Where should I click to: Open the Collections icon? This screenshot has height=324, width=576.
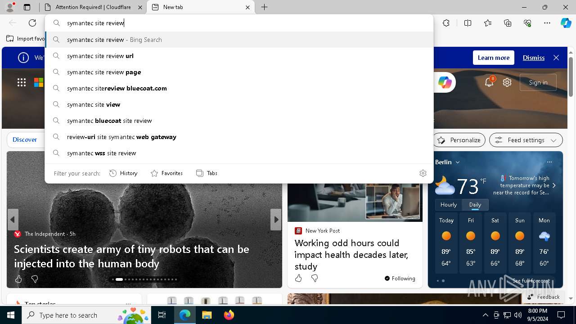pos(508,23)
